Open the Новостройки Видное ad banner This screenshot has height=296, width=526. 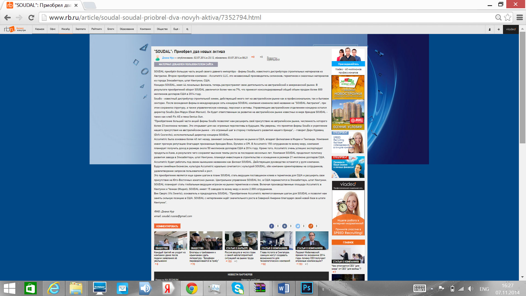[x=348, y=103]
